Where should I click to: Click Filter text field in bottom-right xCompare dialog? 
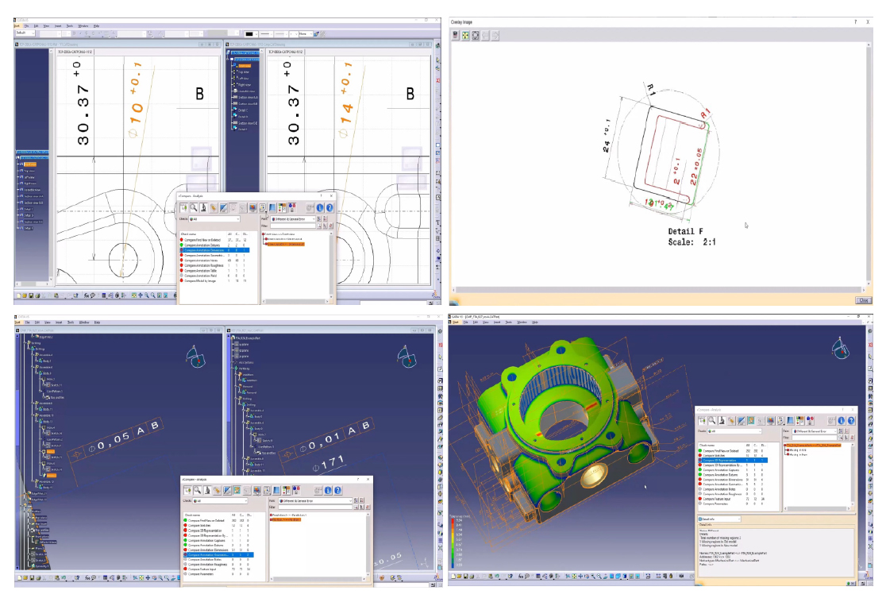[815, 438]
